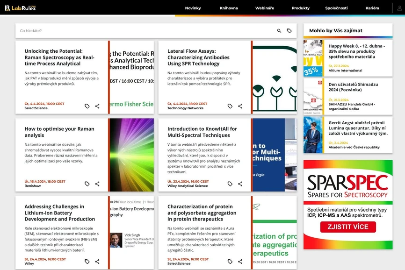
Task: Click the 'Co hledáte?' search field
Action: point(146,31)
